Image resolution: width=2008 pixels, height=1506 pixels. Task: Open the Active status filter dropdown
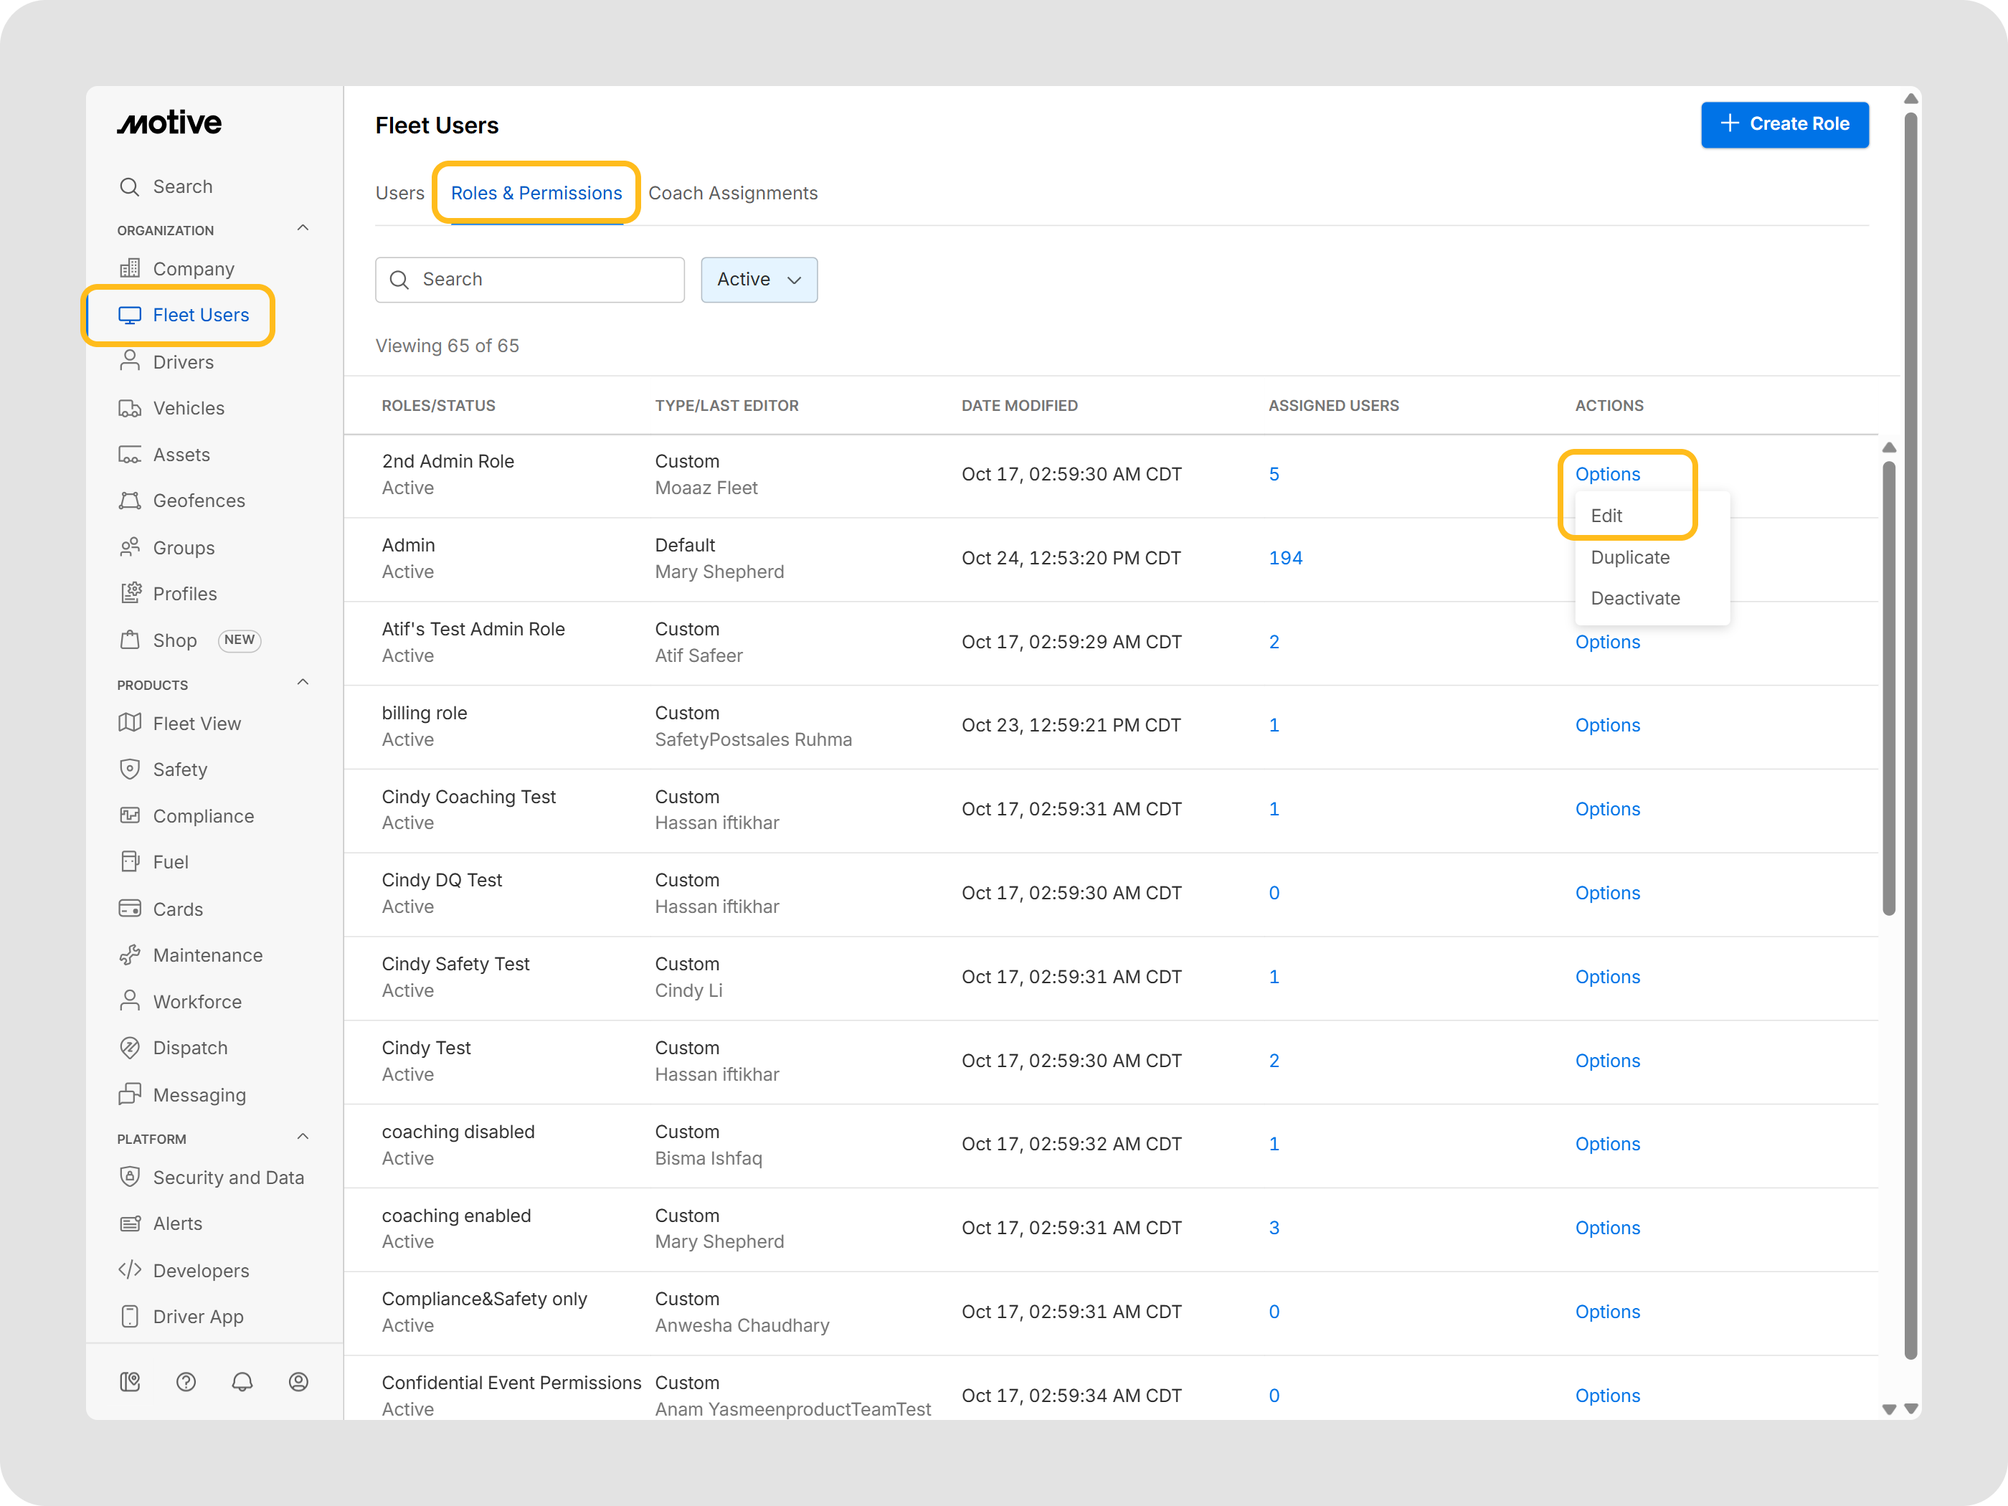click(759, 280)
